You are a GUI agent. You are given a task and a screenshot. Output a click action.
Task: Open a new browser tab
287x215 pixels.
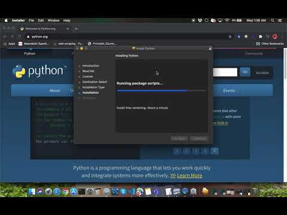(77, 29)
